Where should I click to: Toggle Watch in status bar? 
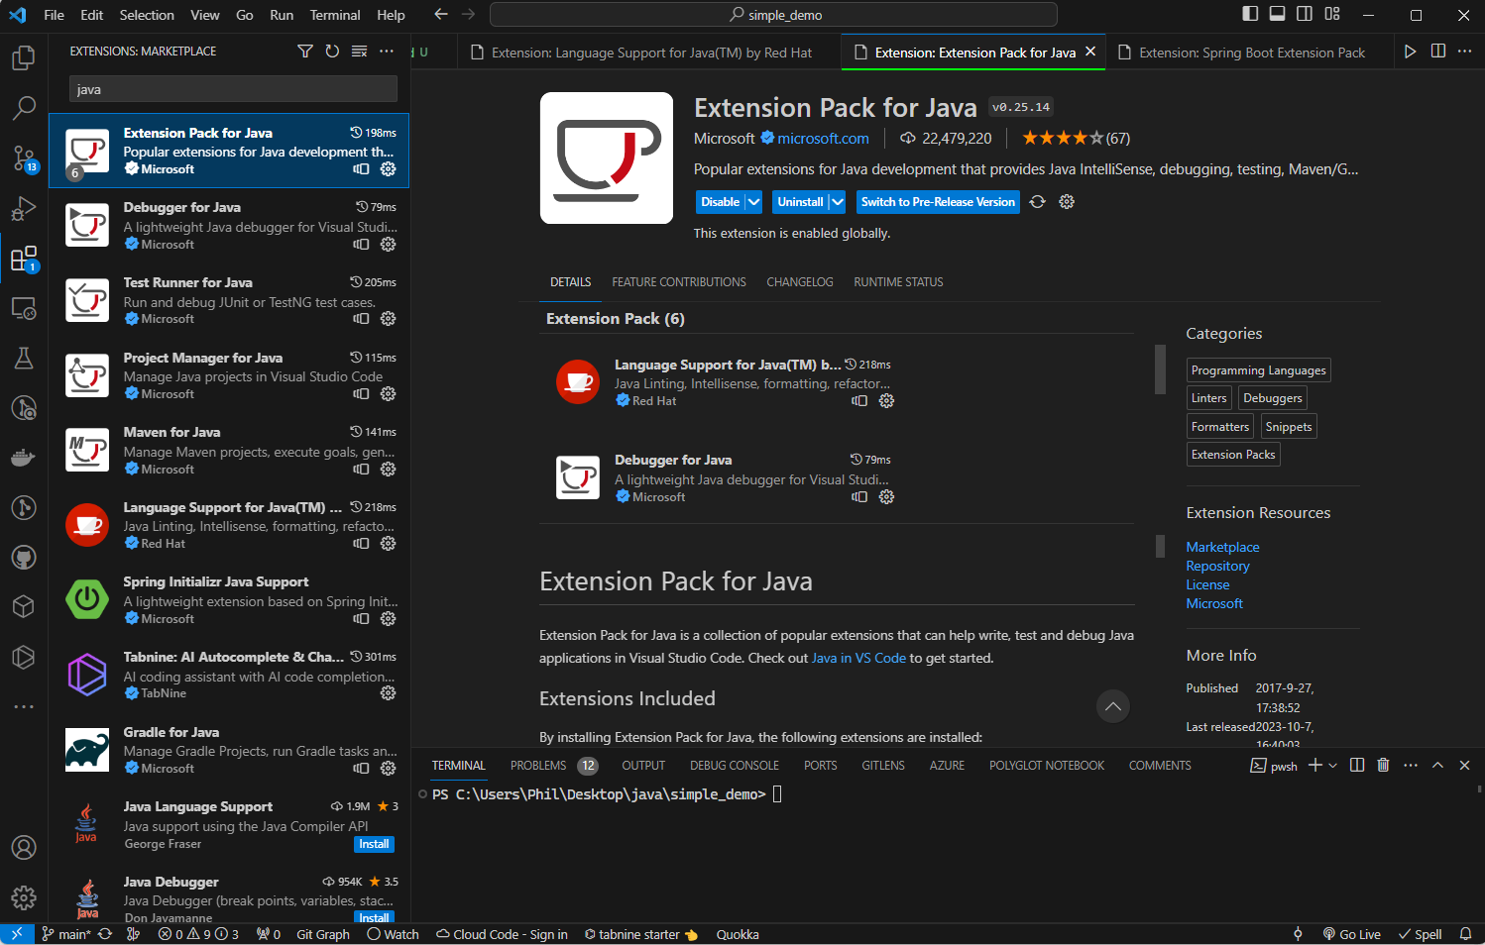point(394,934)
